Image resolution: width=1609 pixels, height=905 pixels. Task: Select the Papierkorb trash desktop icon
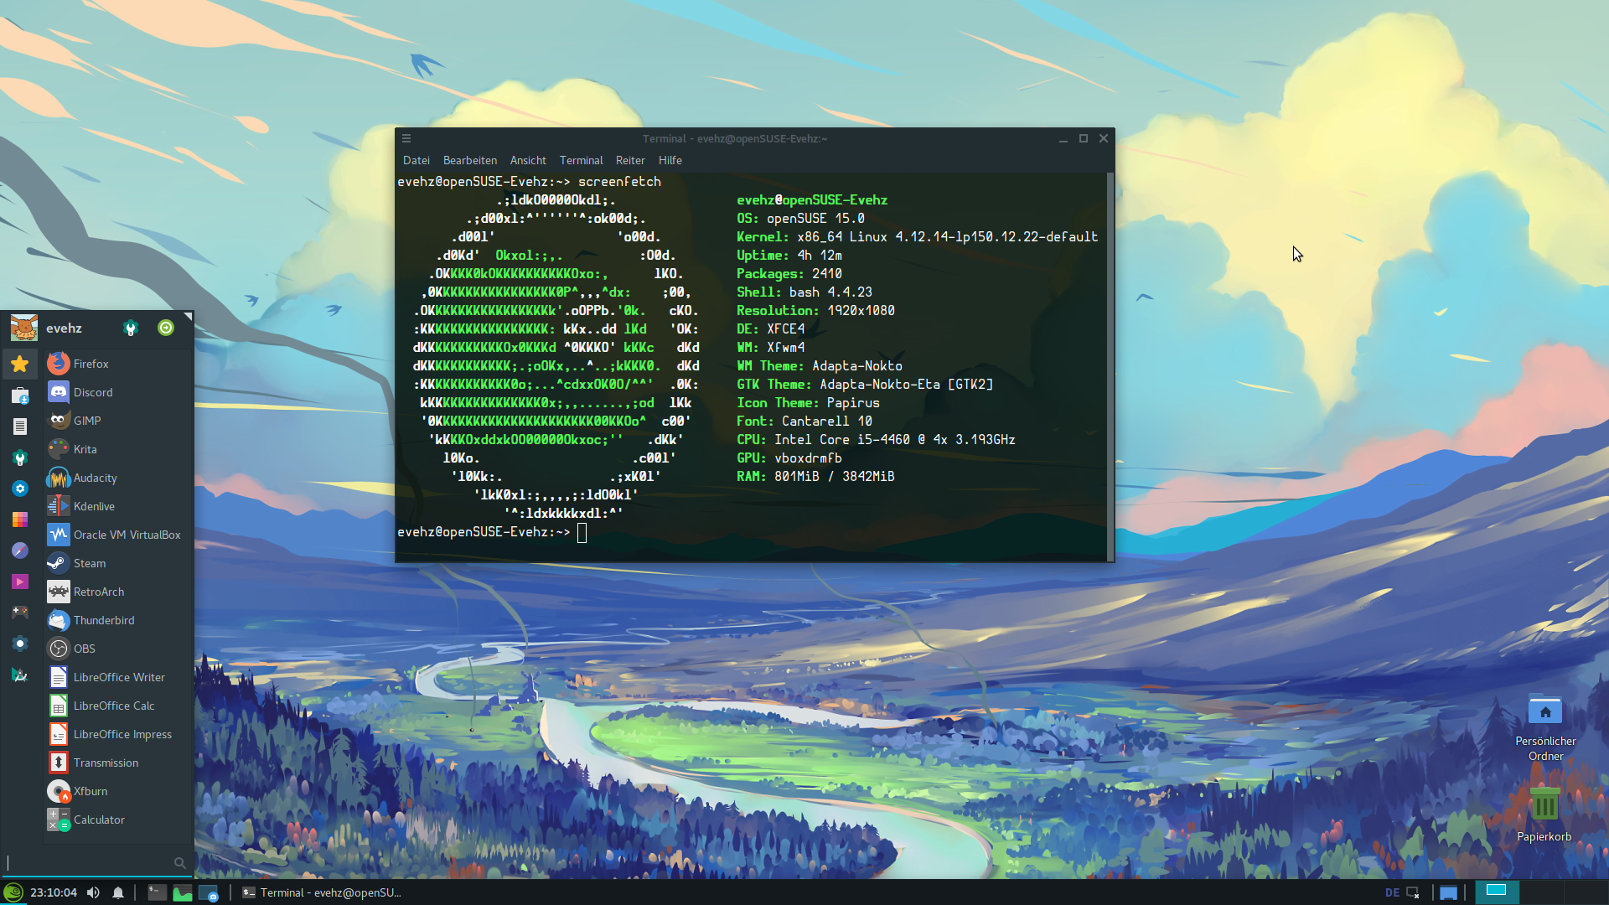tap(1544, 814)
